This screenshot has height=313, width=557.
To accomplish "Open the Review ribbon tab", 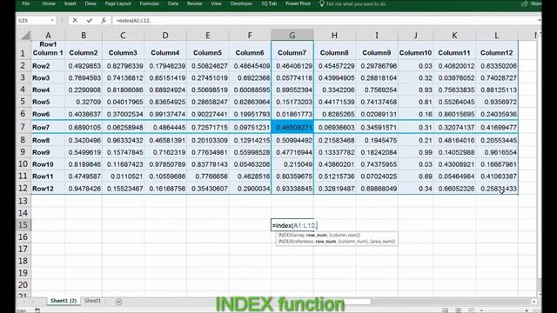I will (x=194, y=3).
